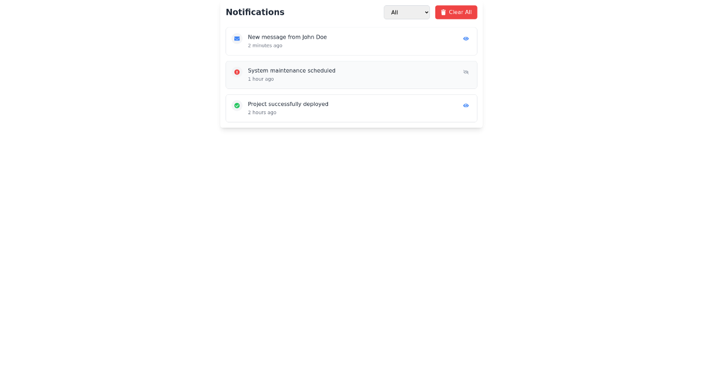The width and height of the screenshot is (703, 369).
Task: Expand the notification type selector
Action: pos(407,12)
